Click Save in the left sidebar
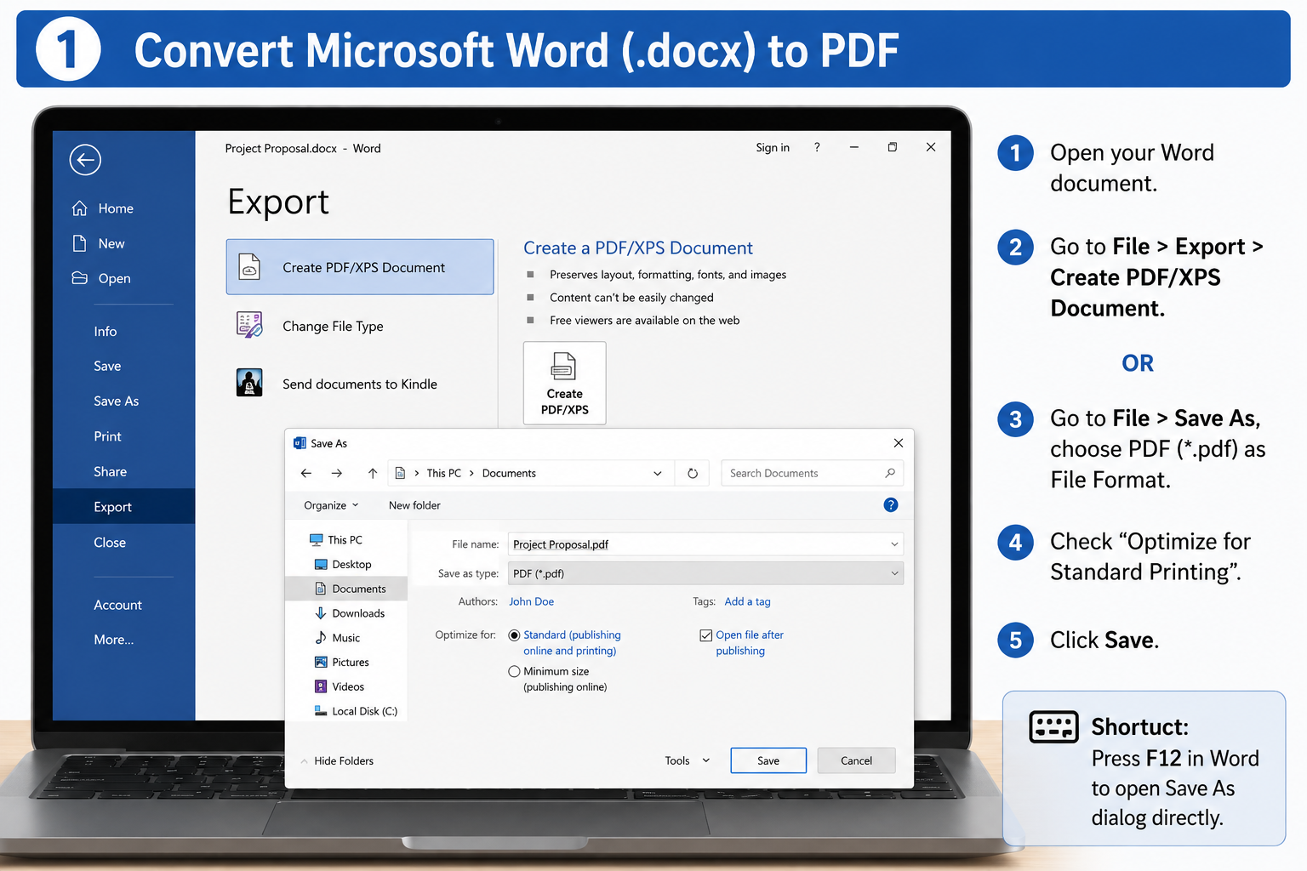The width and height of the screenshot is (1307, 871). 107,366
